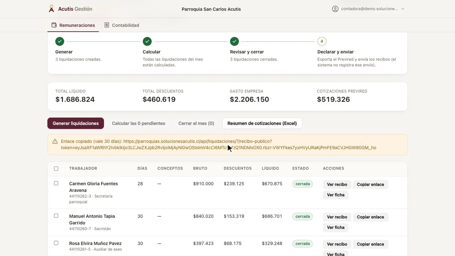Click step 4 Declarar y enviar circle

[x=322, y=42]
